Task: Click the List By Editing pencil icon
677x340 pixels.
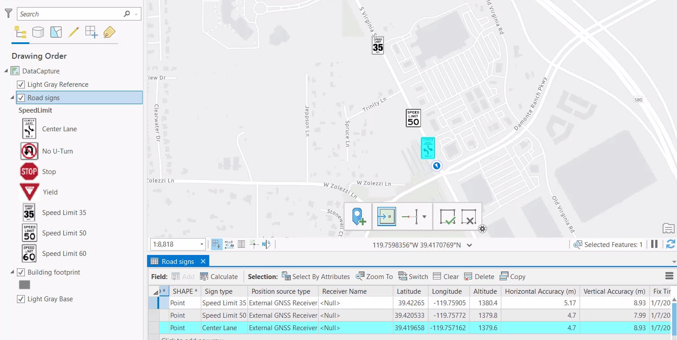Action: (x=74, y=32)
